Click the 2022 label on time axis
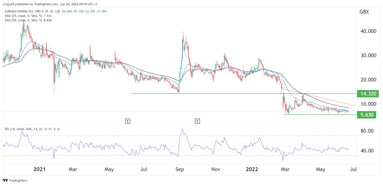 pyautogui.click(x=251, y=169)
